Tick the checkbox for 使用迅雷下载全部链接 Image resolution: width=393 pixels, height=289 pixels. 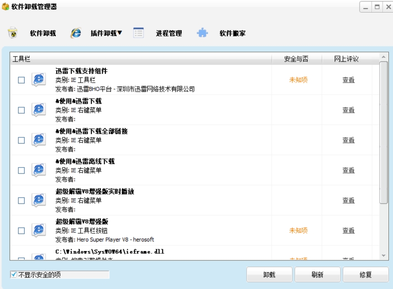21,140
